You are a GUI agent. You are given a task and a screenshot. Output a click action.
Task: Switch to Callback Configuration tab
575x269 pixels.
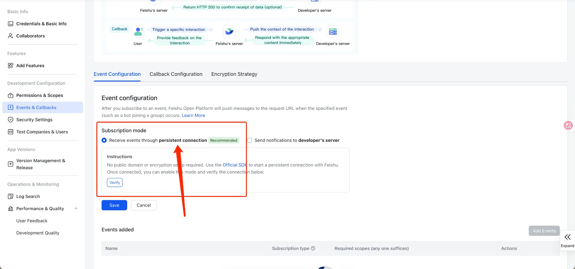pyautogui.click(x=176, y=74)
